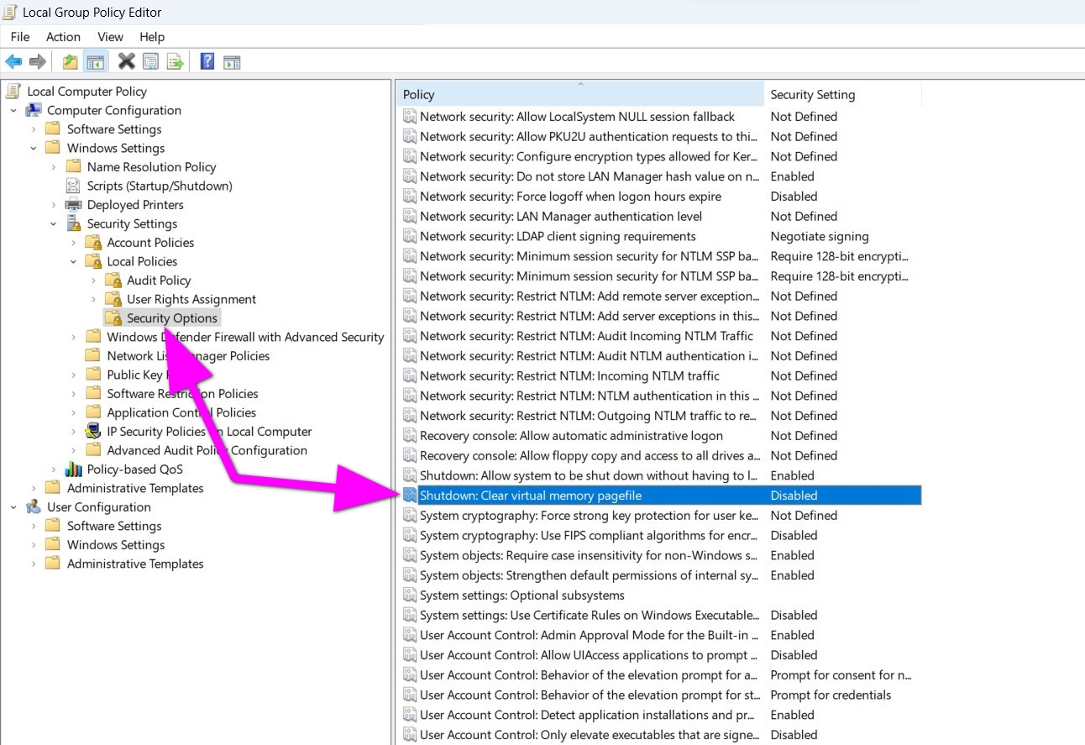Expand the User Rights Assignment node
Screen dimensions: 1085x745
coord(94,299)
